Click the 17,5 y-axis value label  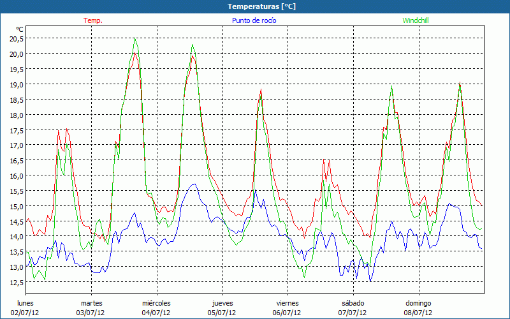[17, 130]
